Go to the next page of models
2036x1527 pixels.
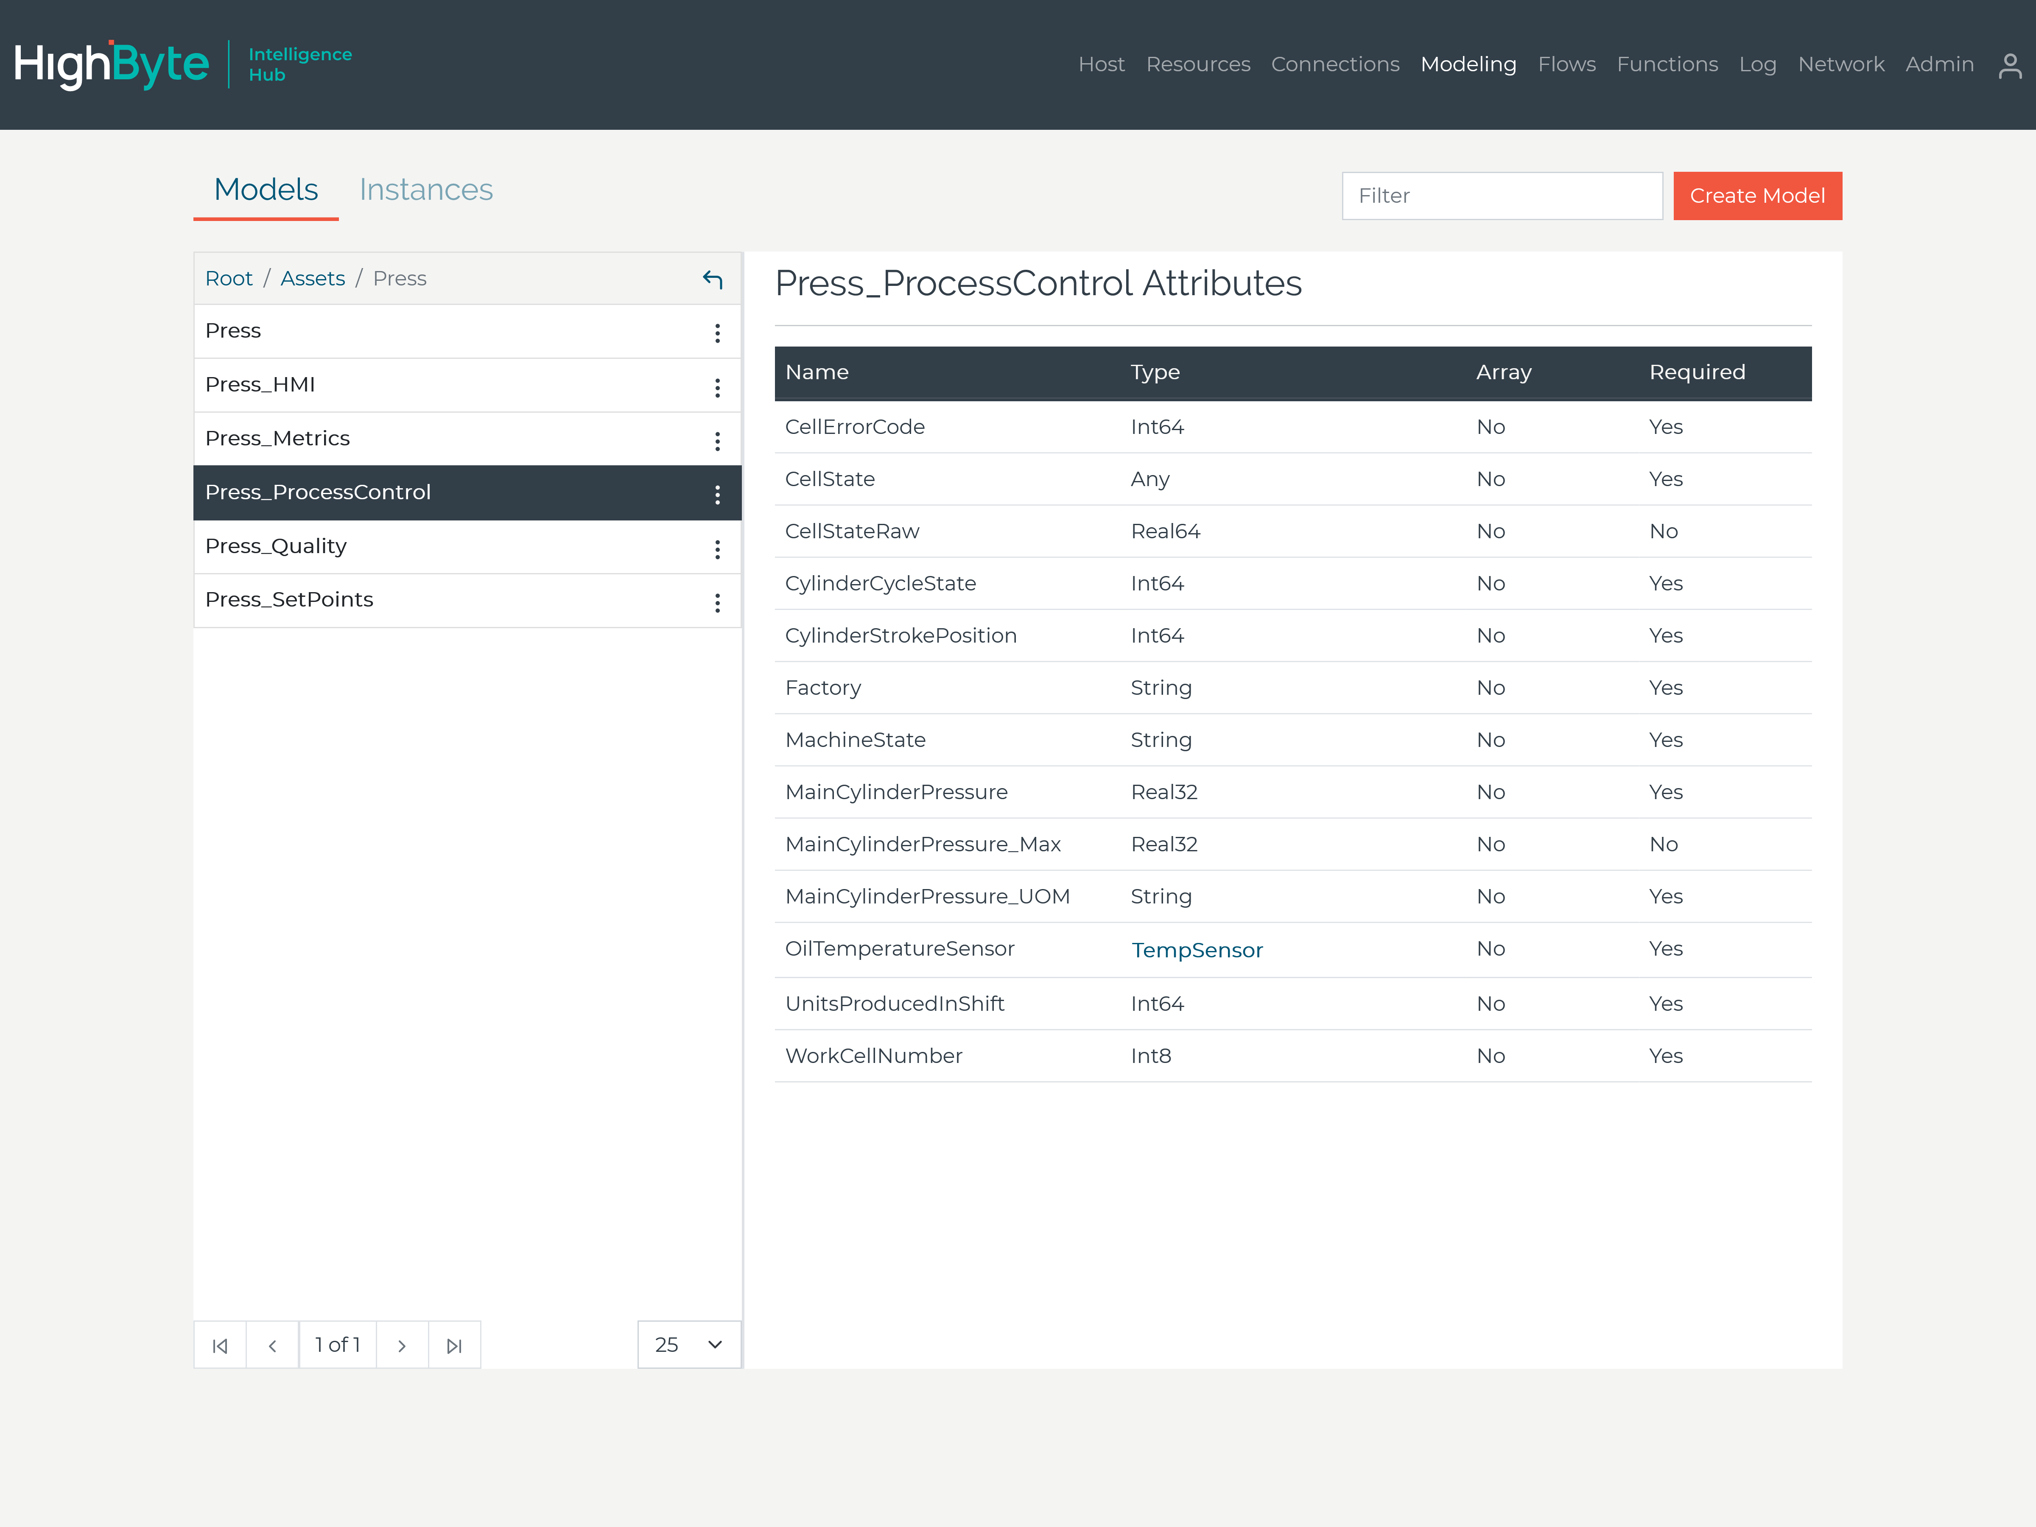pyautogui.click(x=401, y=1346)
